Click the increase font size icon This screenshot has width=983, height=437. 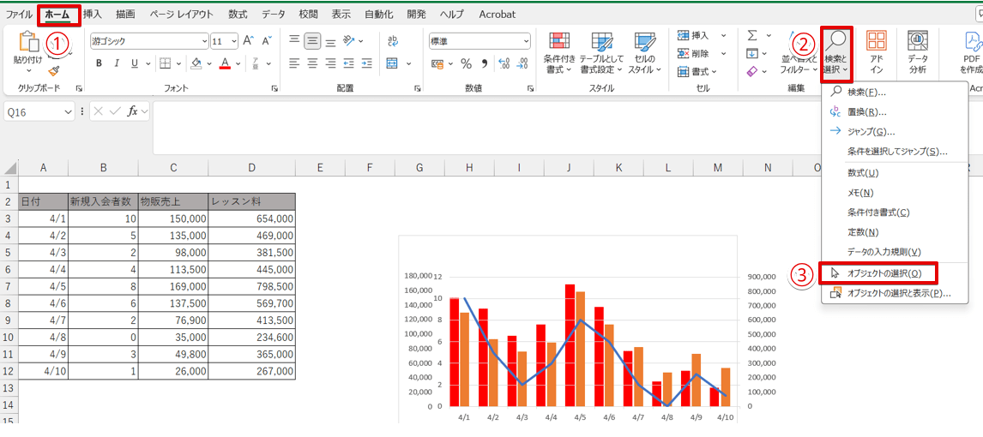click(x=249, y=41)
